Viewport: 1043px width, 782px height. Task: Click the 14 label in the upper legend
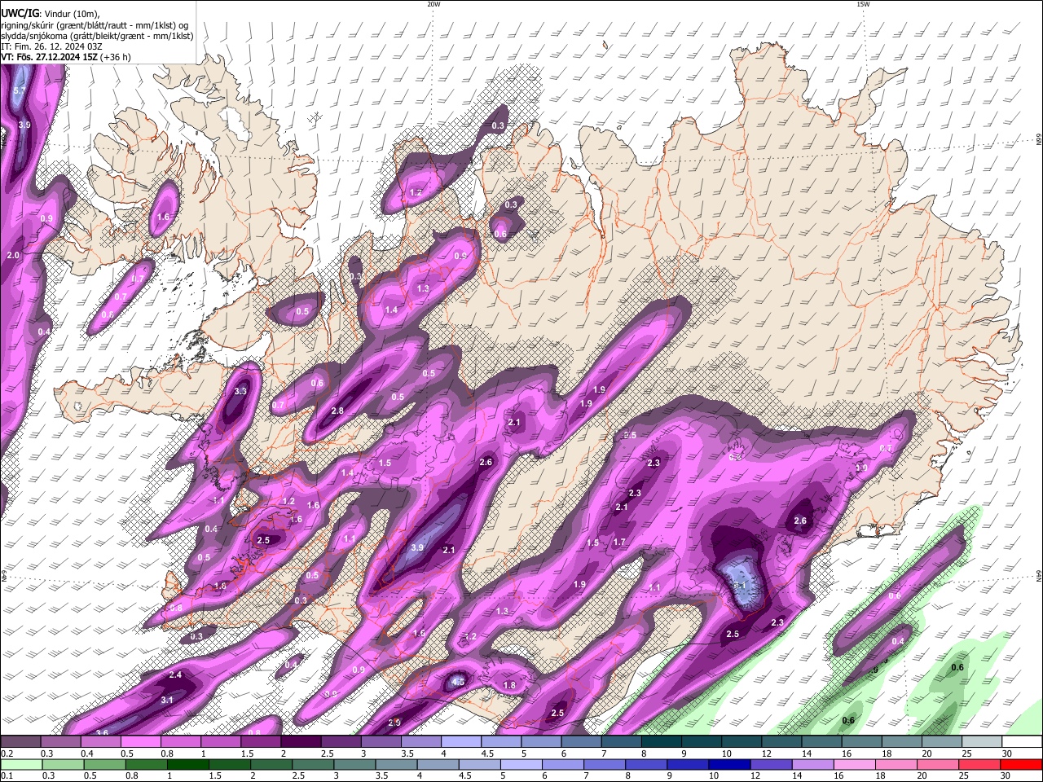coord(807,753)
